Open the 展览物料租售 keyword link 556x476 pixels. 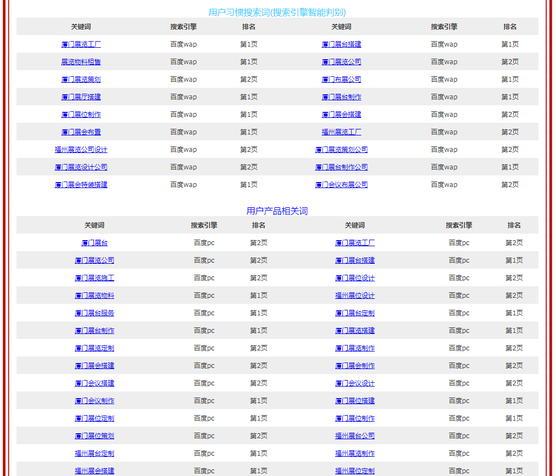pos(81,62)
